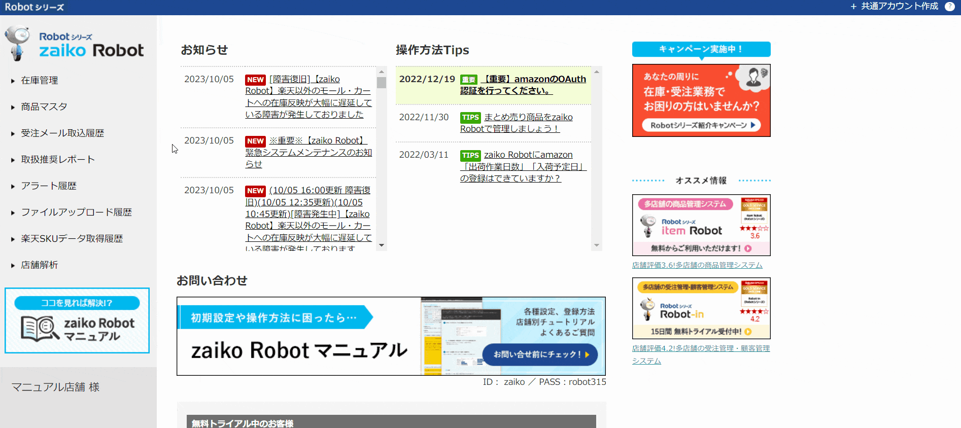Click the red campaign banner 在庫・受注業務
961x428 pixels.
pyautogui.click(x=701, y=100)
